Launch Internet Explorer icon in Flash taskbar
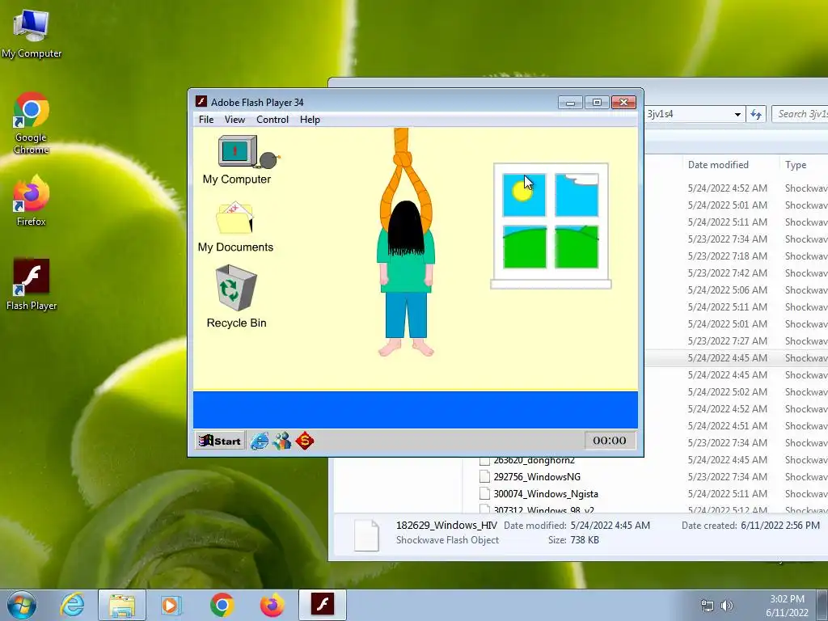This screenshot has width=828, height=621. 260,441
